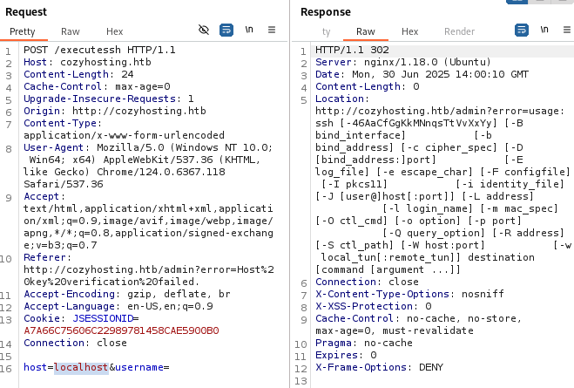Click the Upgrade-Insecure-Requests header
This screenshot has width=574, height=388.
(109, 99)
